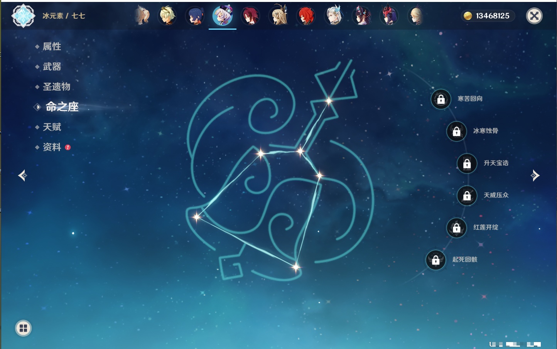557x349 pixels.
Task: Click the 冰元素 / 七七 title text
Action: [x=64, y=16]
